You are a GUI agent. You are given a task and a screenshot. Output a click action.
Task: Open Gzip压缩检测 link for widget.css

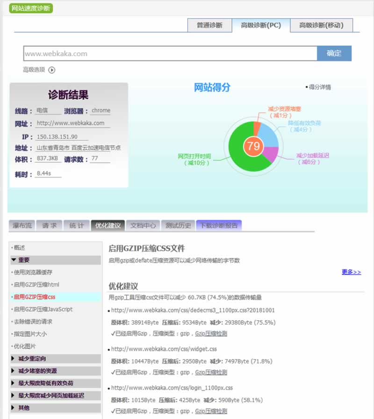[211, 372]
